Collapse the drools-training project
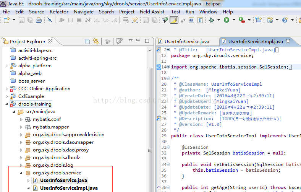Viewport: 301px width, 192px height. tap(6, 104)
